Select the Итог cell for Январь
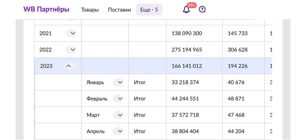 coord(140,82)
